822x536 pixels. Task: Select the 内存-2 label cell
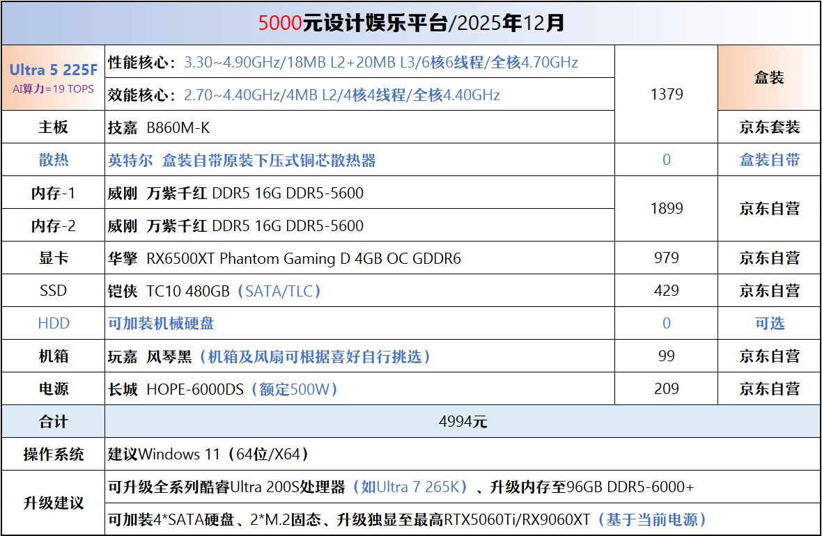(53, 226)
